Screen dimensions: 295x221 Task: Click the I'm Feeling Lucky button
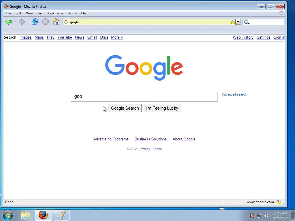pos(162,108)
